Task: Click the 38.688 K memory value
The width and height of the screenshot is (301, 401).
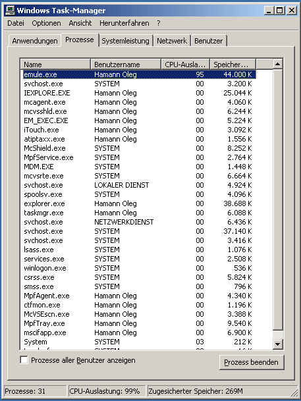Action: coord(238,203)
